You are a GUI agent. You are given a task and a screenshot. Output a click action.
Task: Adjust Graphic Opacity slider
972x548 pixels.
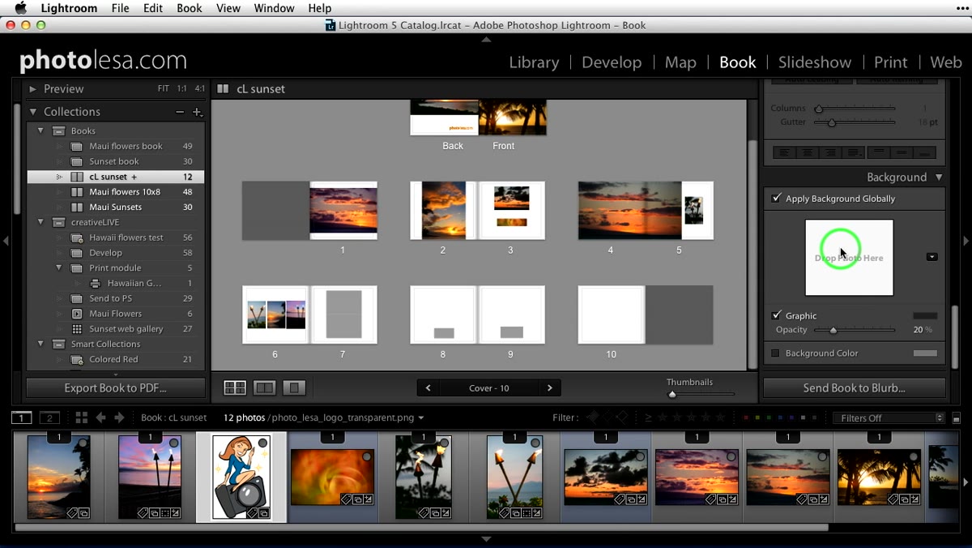click(x=855, y=330)
